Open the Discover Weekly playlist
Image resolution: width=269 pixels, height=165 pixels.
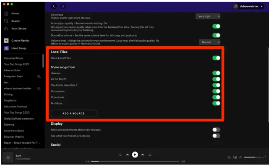coord(14,137)
